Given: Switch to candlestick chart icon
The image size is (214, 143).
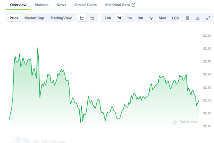Looking at the screenshot, I should (93, 18).
